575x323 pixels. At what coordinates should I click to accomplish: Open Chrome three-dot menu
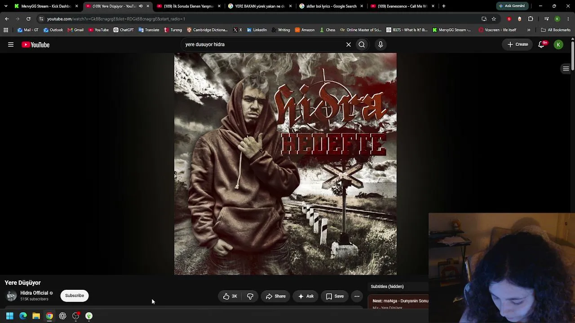pos(568,19)
